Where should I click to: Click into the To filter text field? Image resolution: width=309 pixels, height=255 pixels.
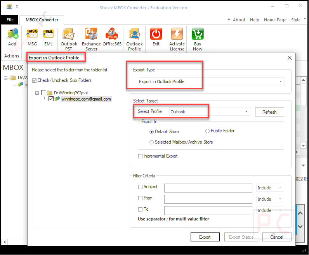tap(208, 210)
